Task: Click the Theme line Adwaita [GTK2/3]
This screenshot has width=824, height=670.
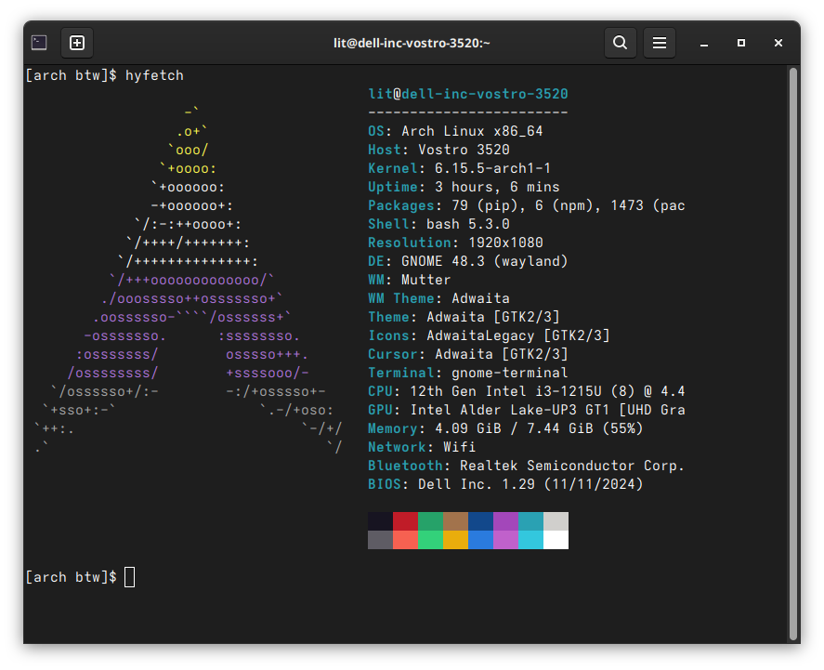Action: 464,317
